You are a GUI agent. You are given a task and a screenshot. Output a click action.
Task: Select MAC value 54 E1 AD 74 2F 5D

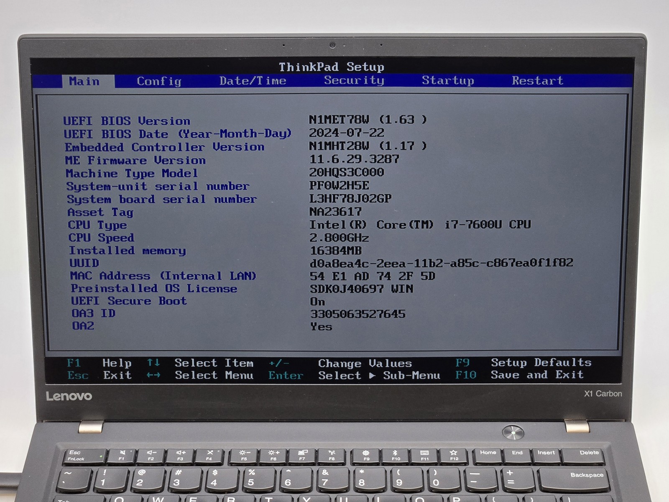tap(373, 276)
